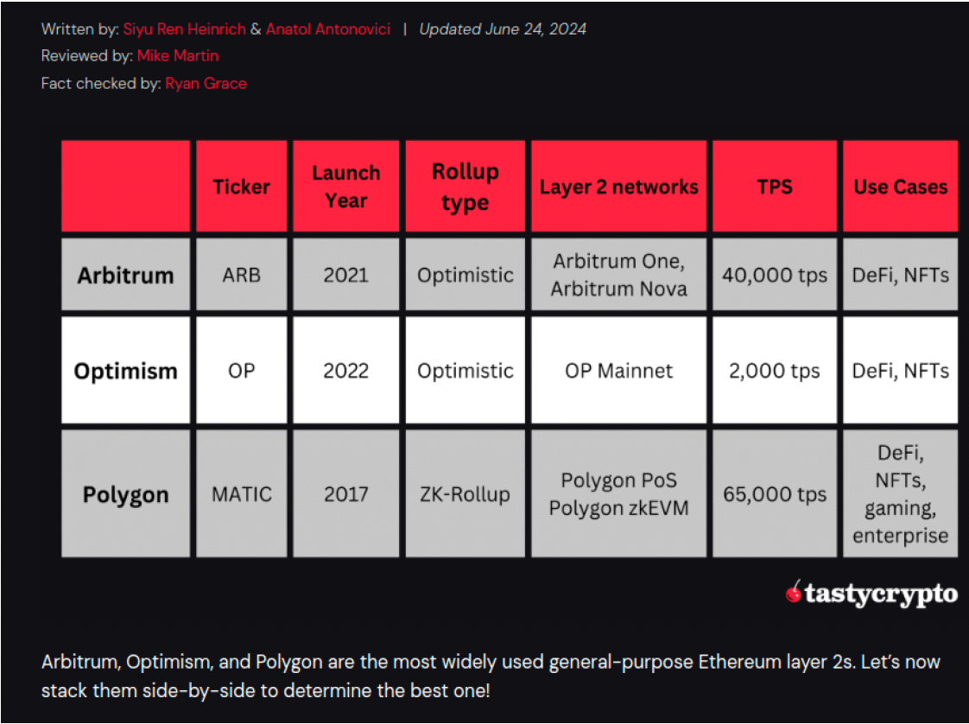Click the '2022' launch year cell

coord(346,371)
